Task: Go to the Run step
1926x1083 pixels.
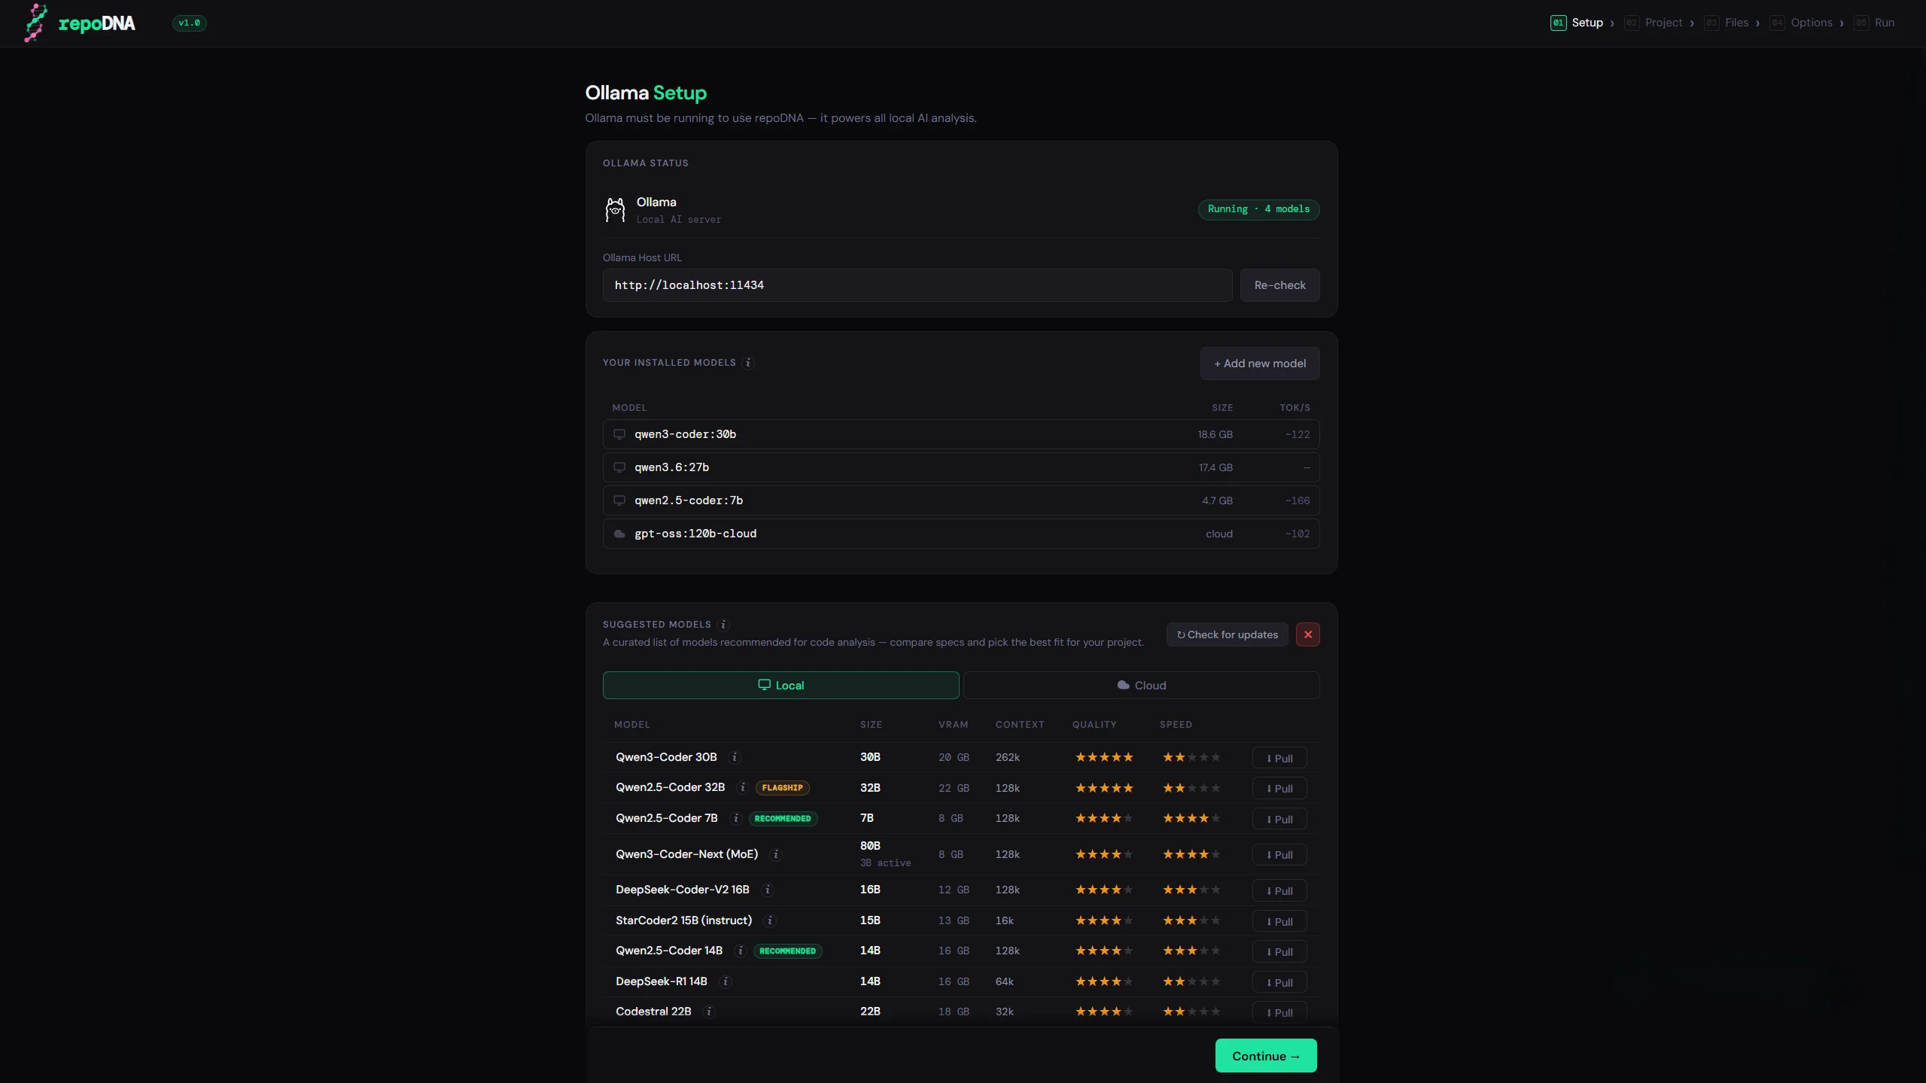Action: [1874, 23]
